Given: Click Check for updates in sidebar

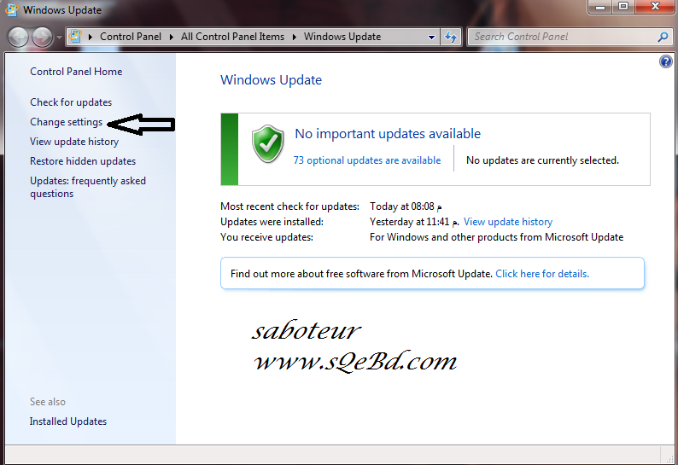Looking at the screenshot, I should 71,102.
